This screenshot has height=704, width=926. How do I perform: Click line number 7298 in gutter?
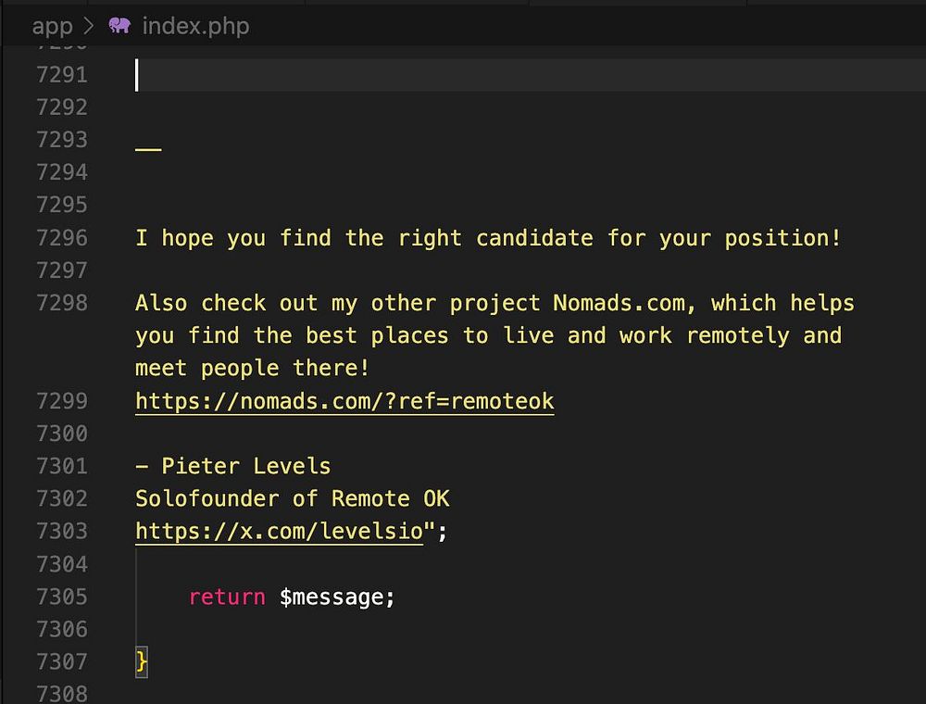point(62,303)
